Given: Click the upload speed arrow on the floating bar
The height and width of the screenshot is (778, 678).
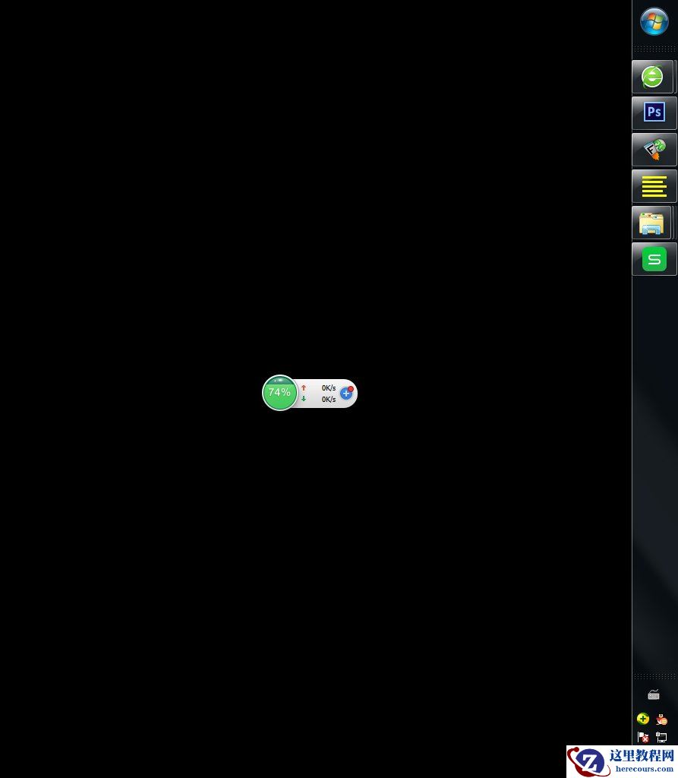Looking at the screenshot, I should (304, 387).
